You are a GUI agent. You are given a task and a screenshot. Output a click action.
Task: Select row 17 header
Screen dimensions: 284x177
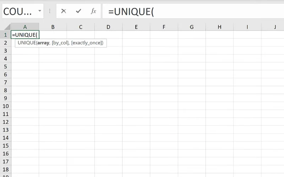tap(5, 161)
